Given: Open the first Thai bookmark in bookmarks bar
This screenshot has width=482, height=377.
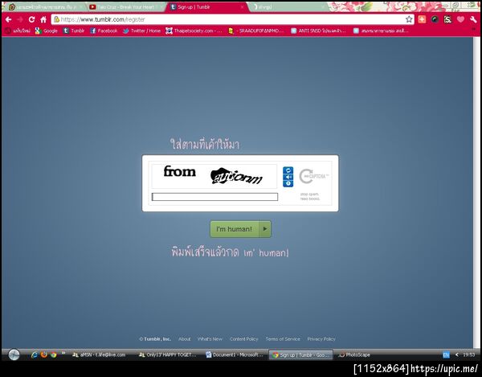Looking at the screenshot, I should click(18, 31).
